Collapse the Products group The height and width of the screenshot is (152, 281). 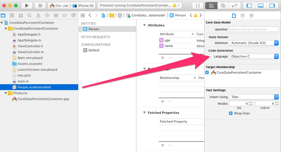(x=6, y=93)
